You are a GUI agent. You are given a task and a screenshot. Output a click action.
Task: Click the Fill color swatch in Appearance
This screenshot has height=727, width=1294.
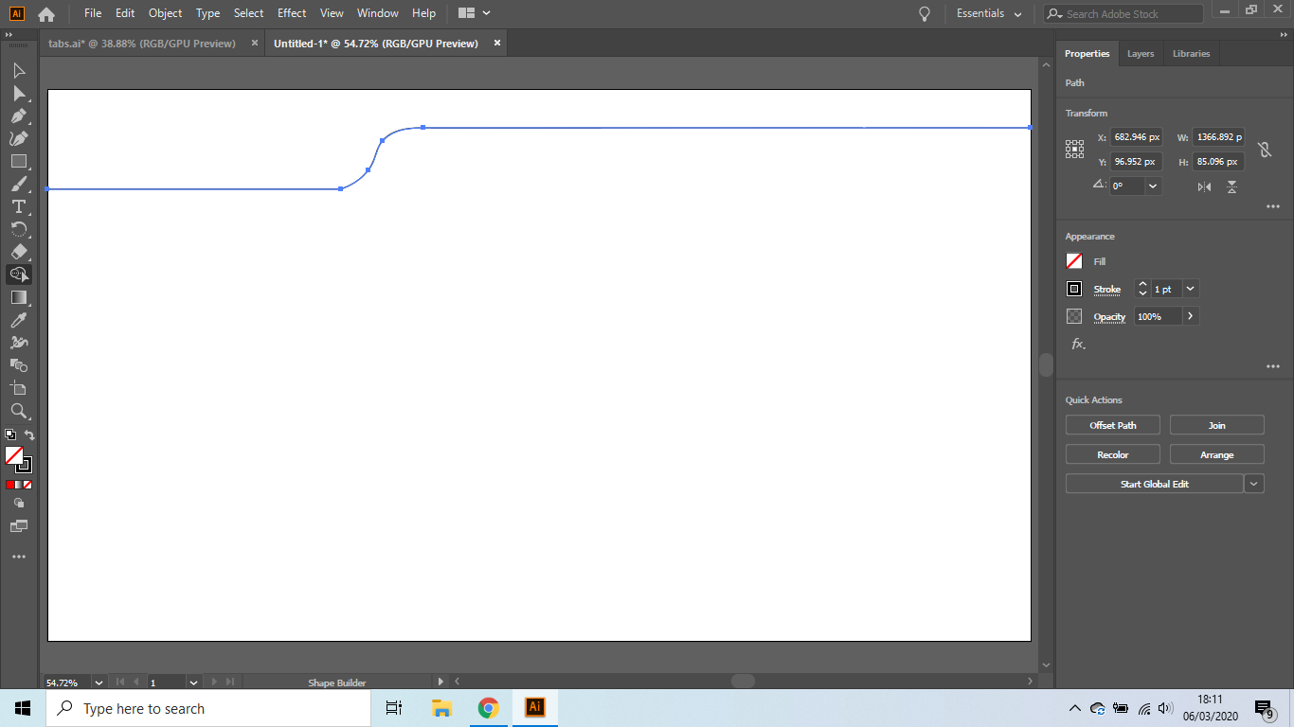coord(1074,261)
